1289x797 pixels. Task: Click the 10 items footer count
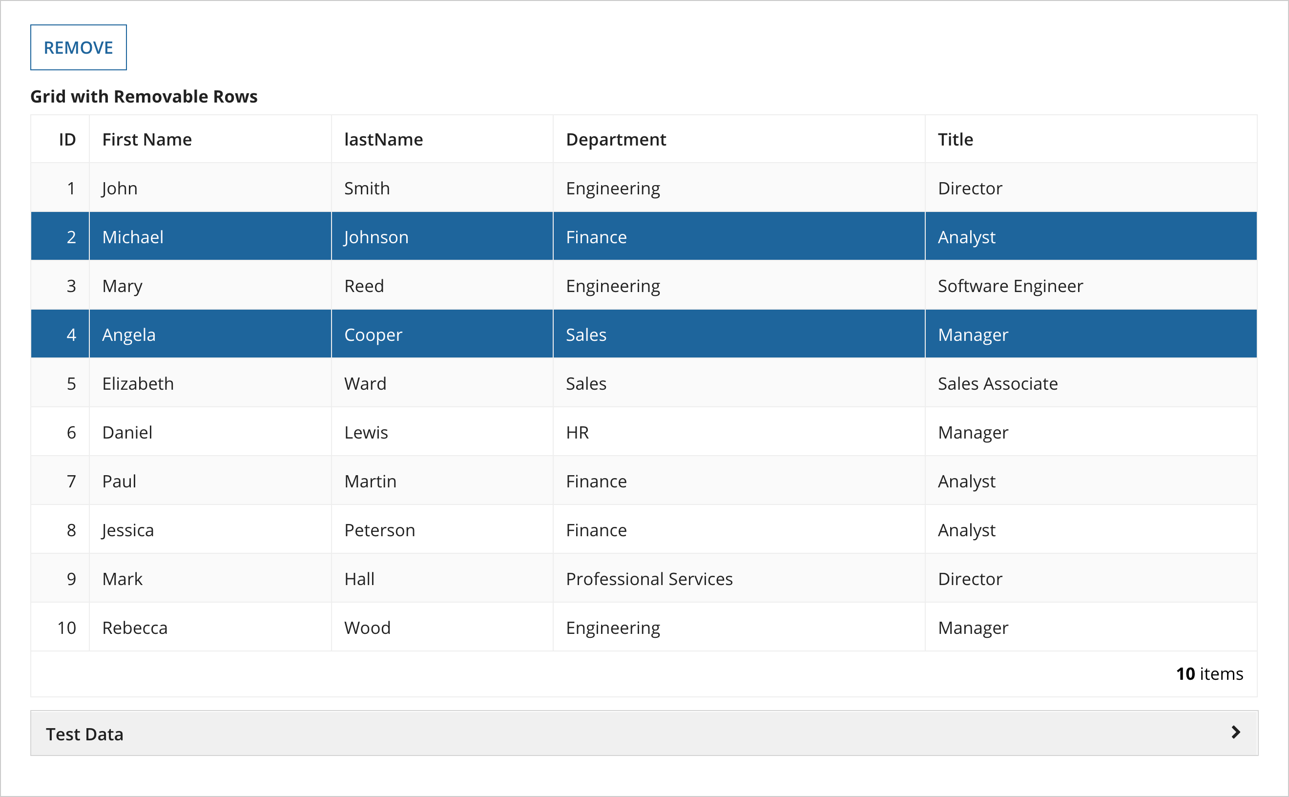[1209, 673]
